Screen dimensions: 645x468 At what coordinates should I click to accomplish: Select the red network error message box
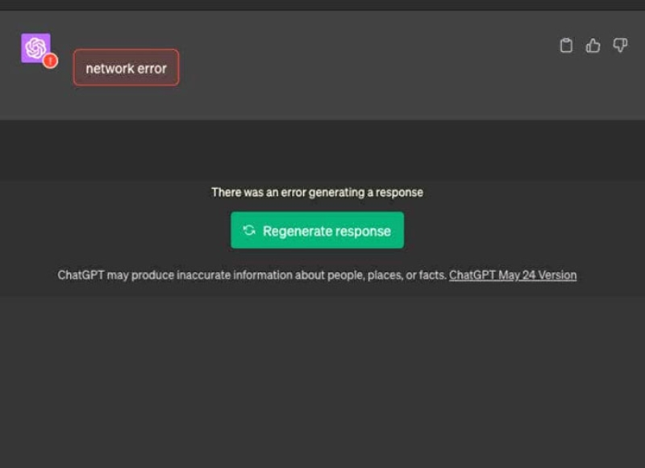(x=126, y=68)
